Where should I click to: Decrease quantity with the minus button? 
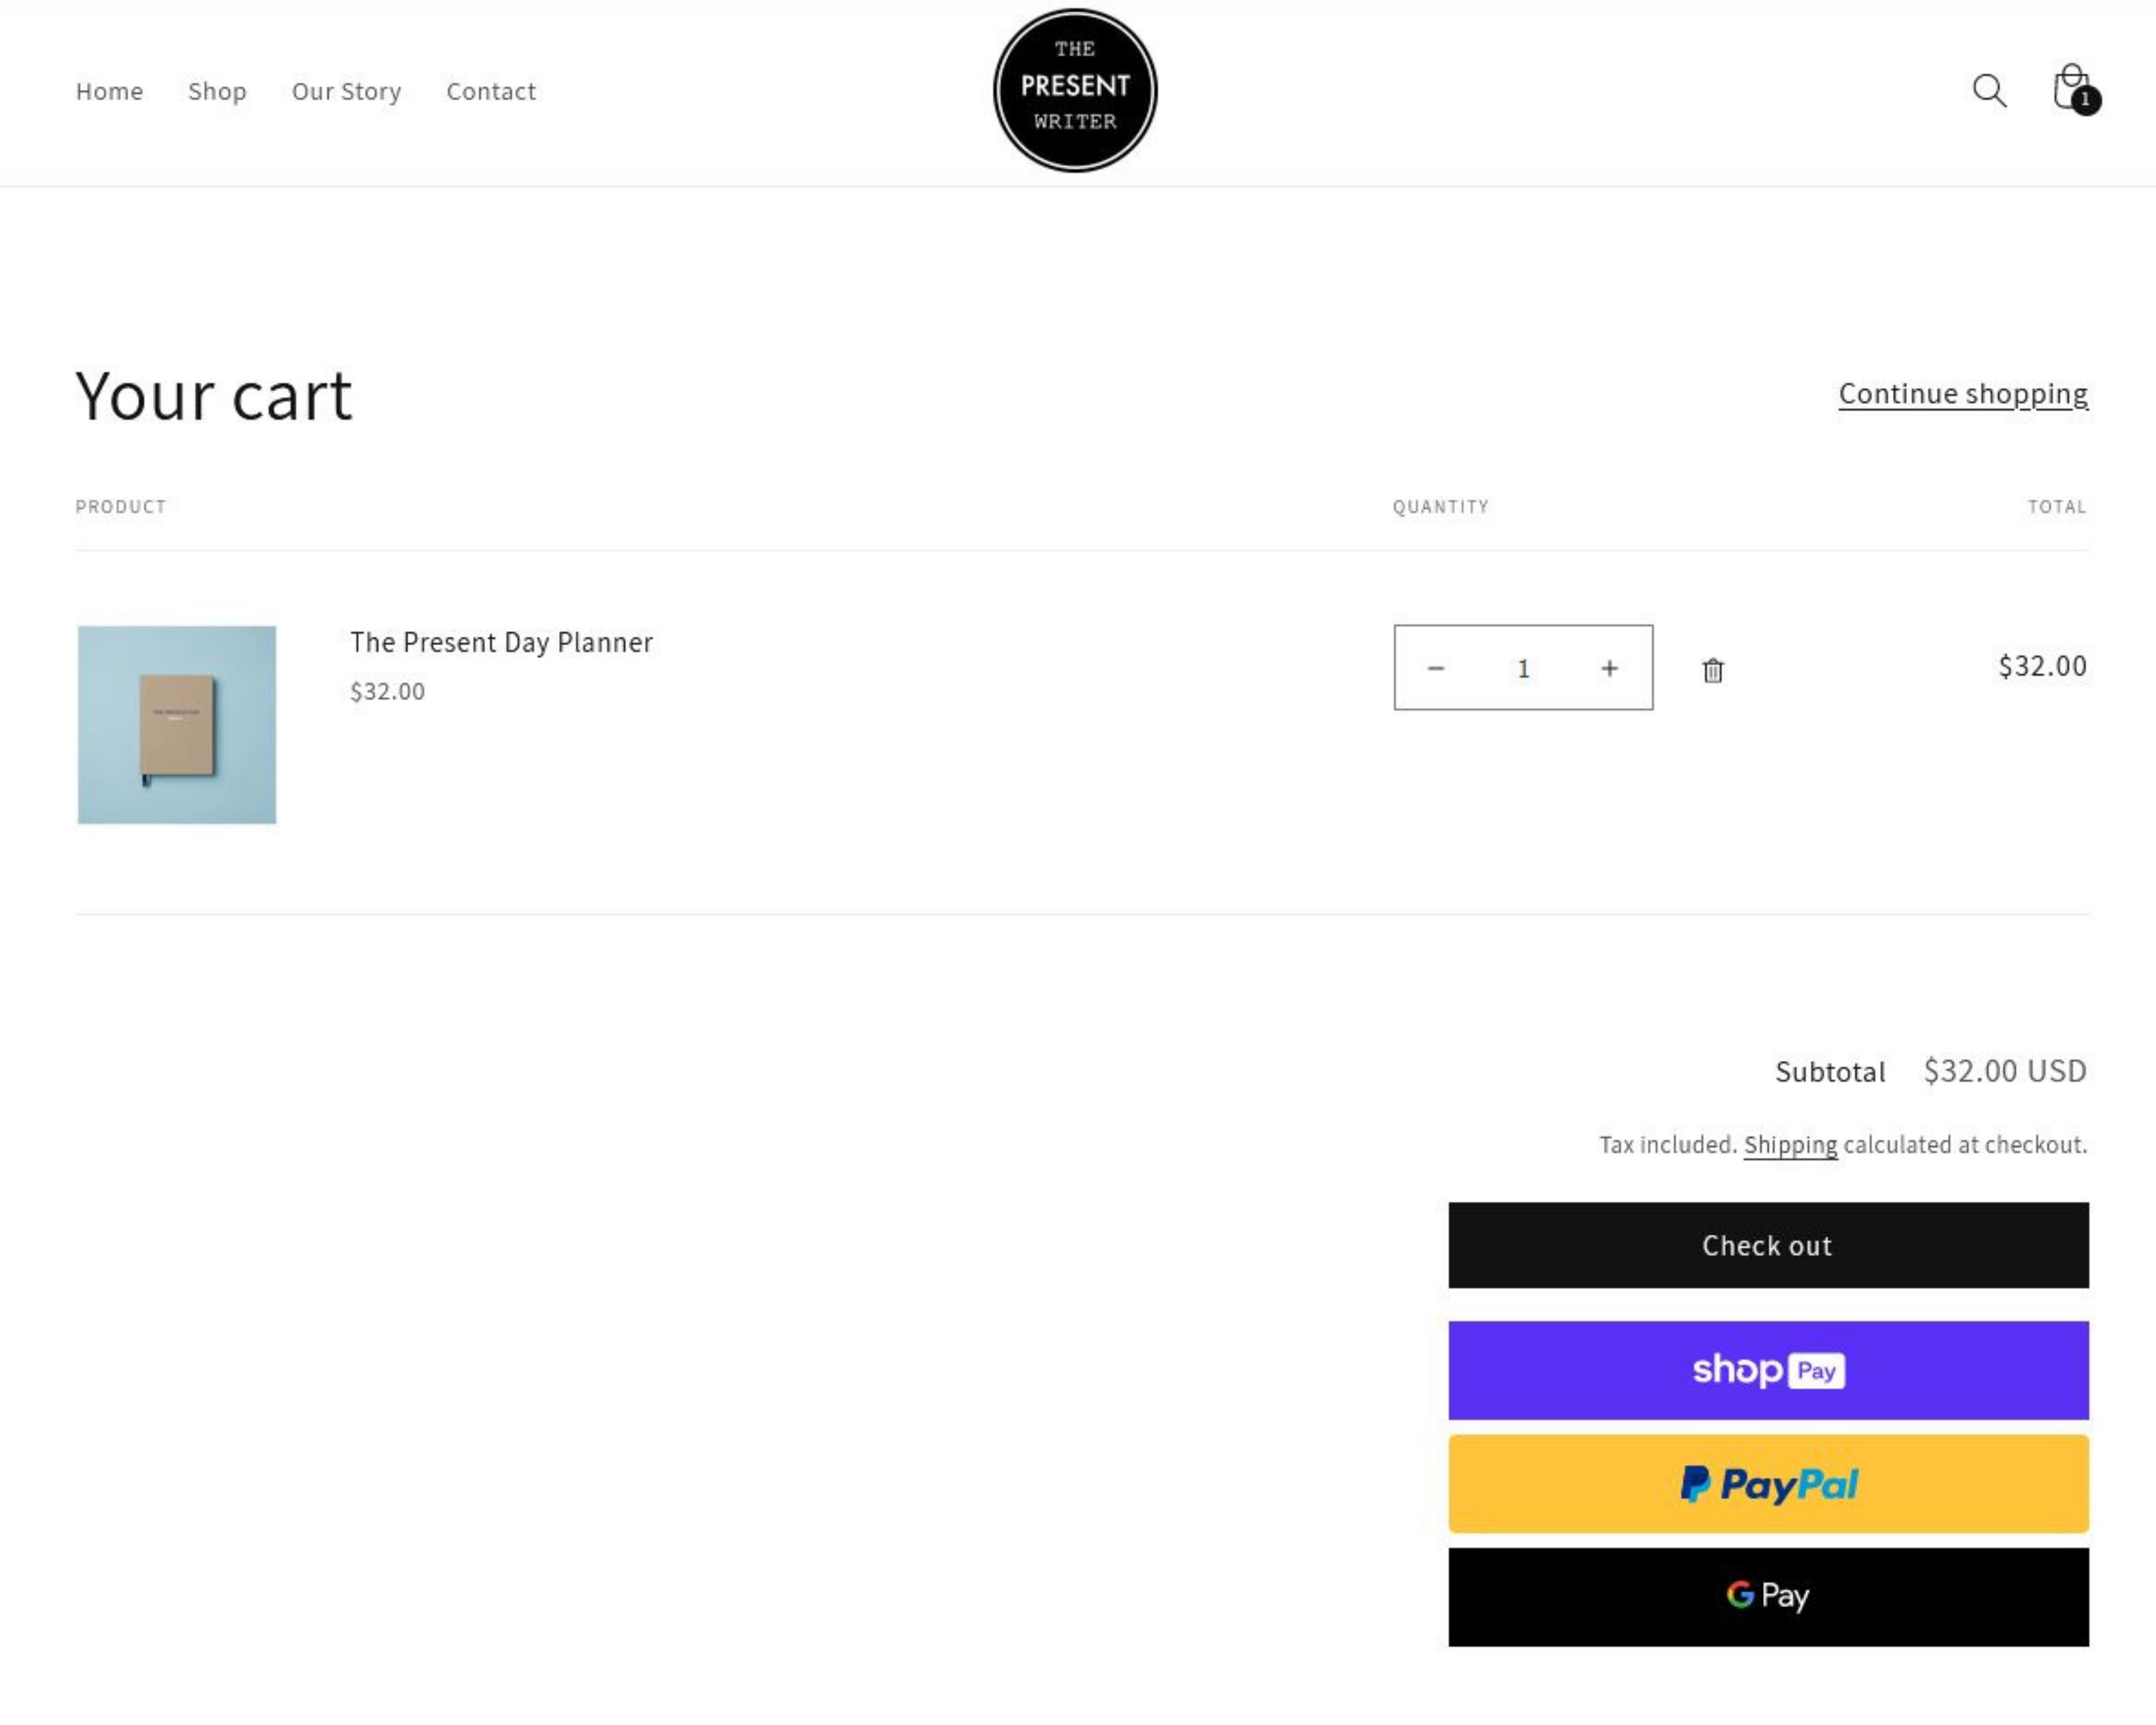coord(1435,668)
